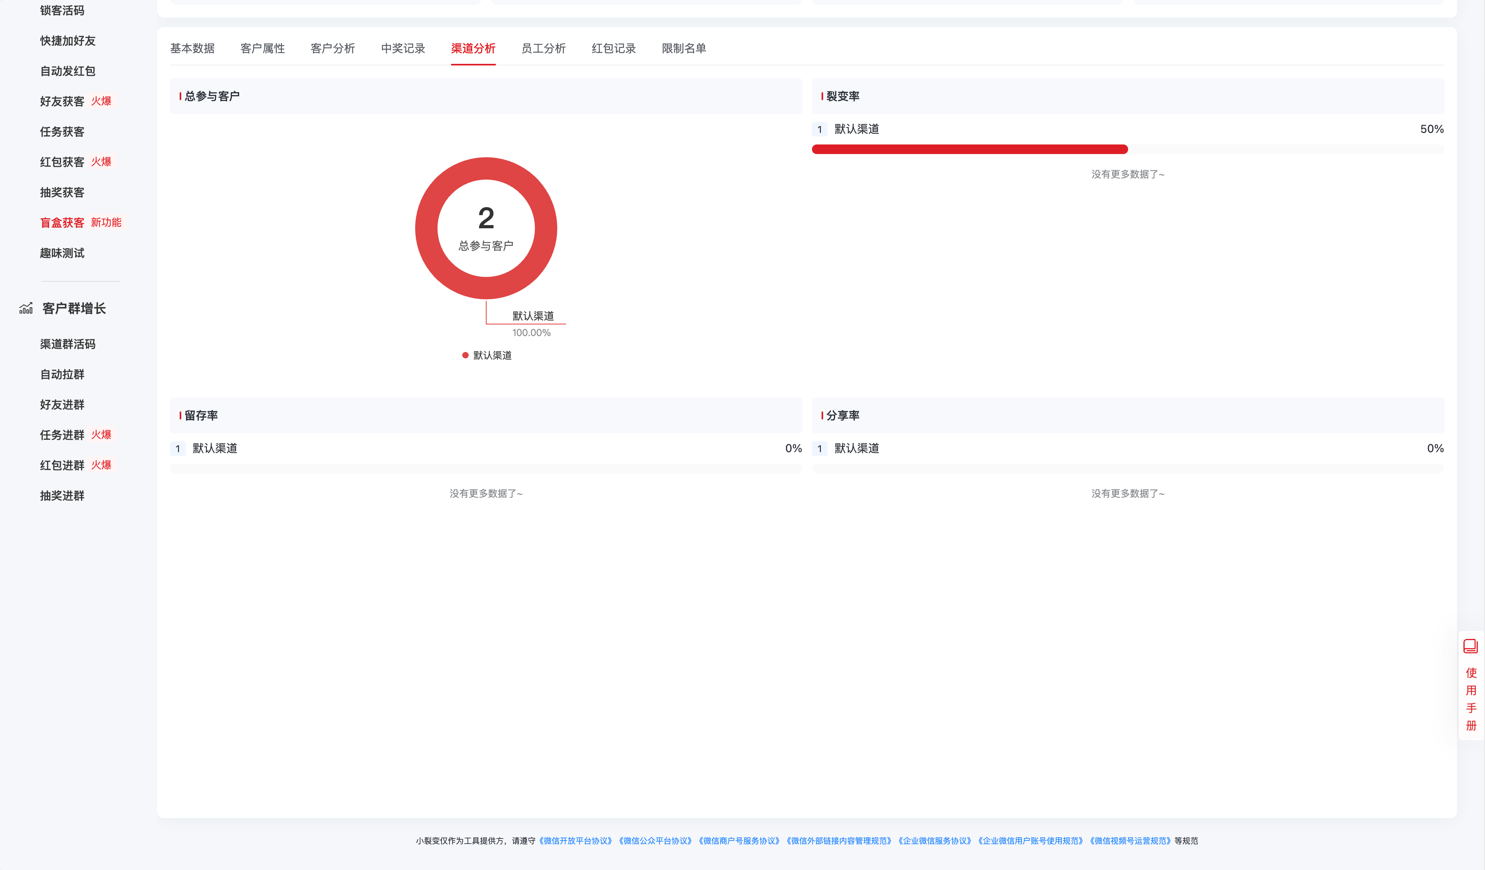
Task: Open the 员工分析 tab
Action: [x=543, y=48]
